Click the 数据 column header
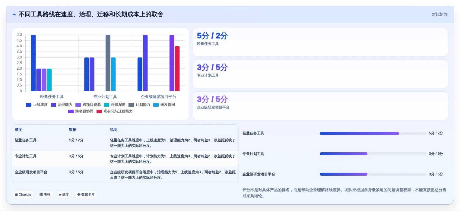 73,130
